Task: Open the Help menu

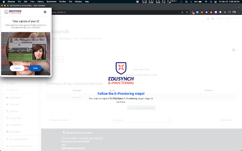Action: click(x=87, y=2)
